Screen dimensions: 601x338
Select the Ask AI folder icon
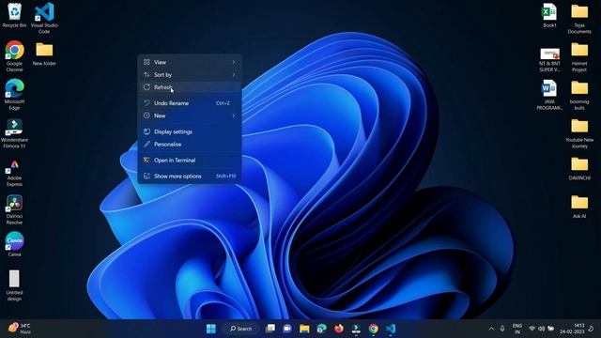(579, 207)
